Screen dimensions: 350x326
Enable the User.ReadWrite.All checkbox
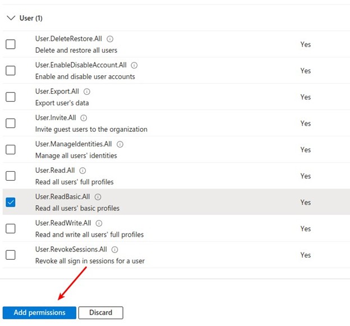point(11,228)
